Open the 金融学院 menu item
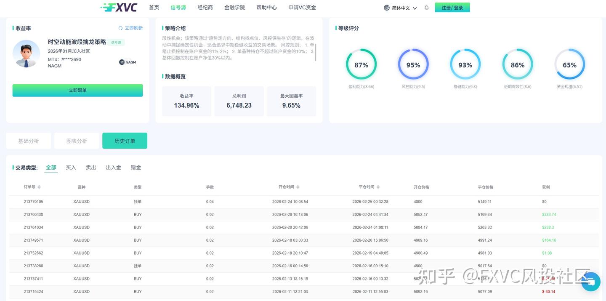Image resolution: width=606 pixels, height=301 pixels. [x=234, y=7]
